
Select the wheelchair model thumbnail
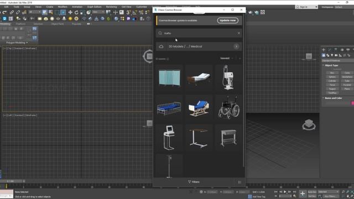228,108
